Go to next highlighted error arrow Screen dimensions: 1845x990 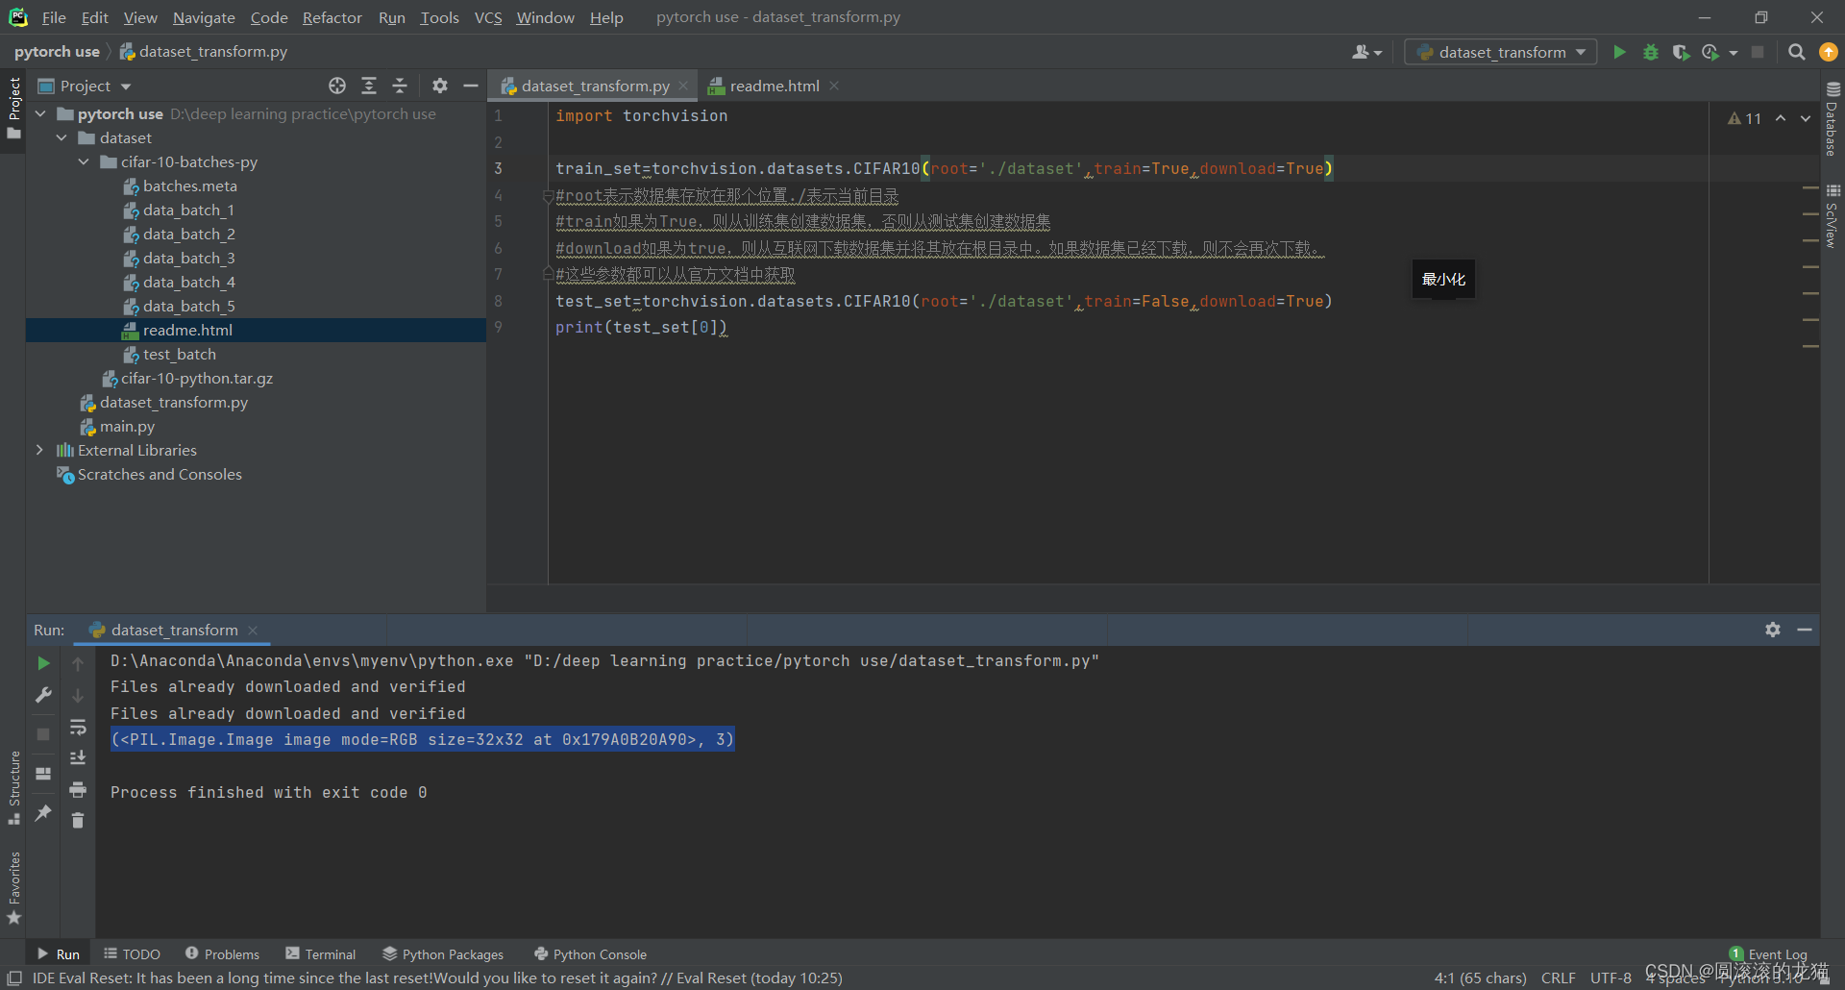(x=1806, y=118)
